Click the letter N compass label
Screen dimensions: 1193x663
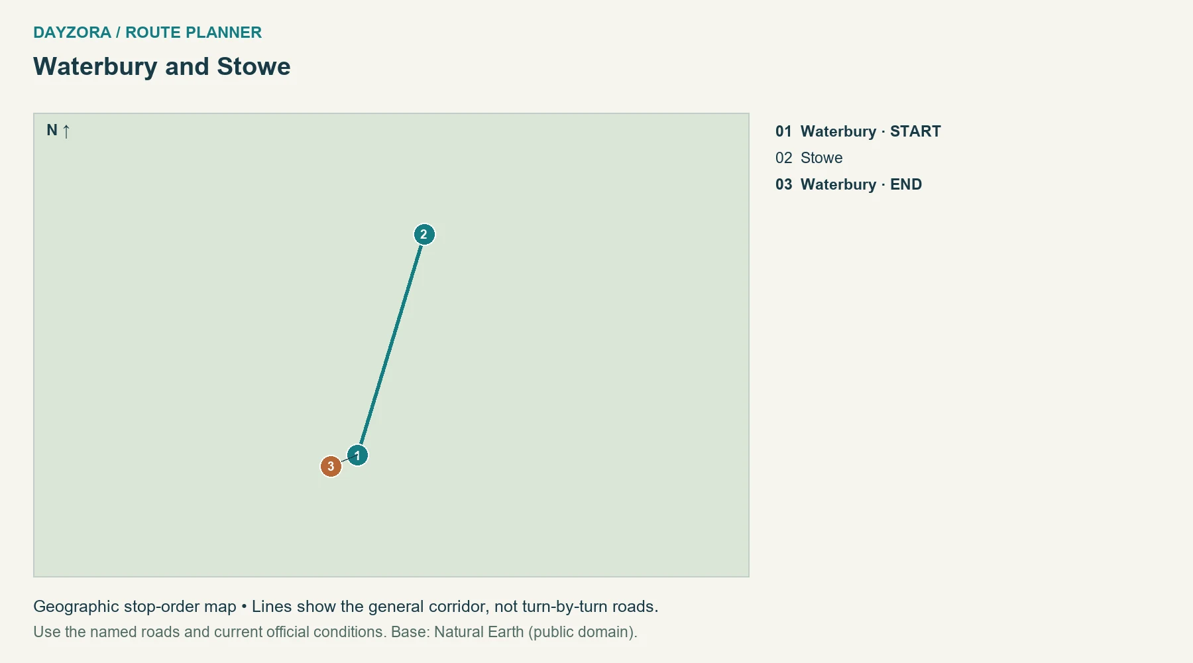click(52, 130)
